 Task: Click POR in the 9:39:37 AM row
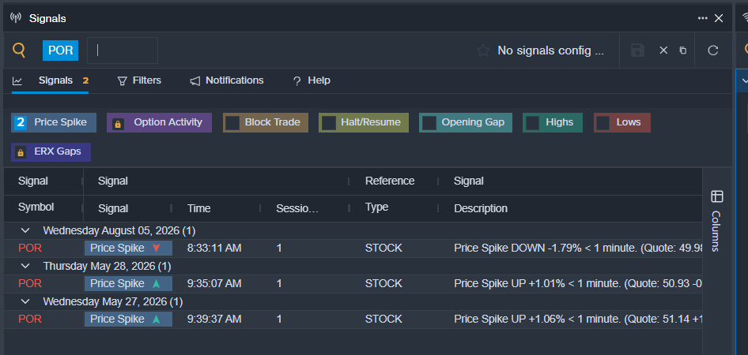pos(30,319)
